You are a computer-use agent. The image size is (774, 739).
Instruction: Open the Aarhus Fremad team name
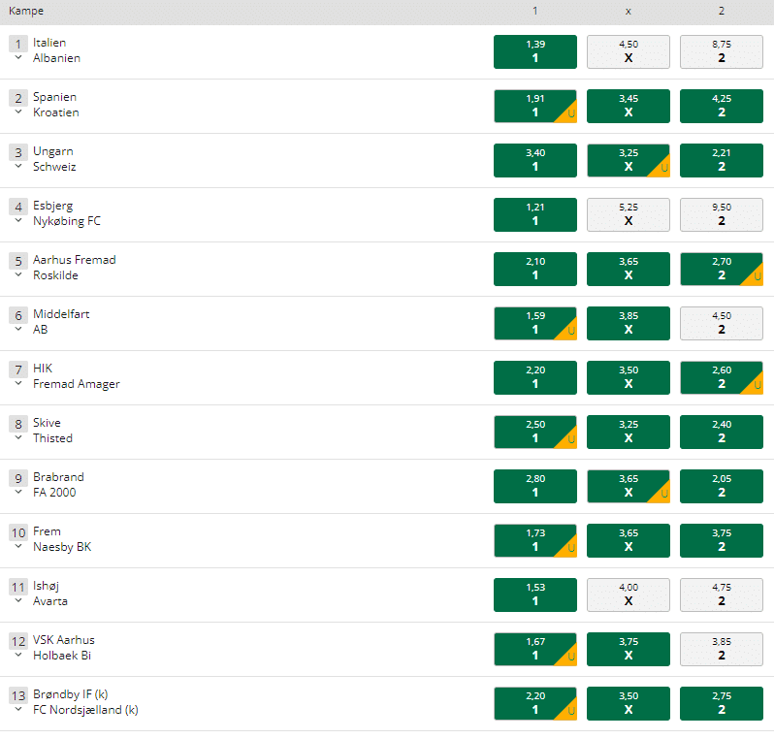pos(75,260)
